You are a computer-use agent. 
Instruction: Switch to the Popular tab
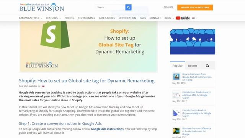[178, 66]
